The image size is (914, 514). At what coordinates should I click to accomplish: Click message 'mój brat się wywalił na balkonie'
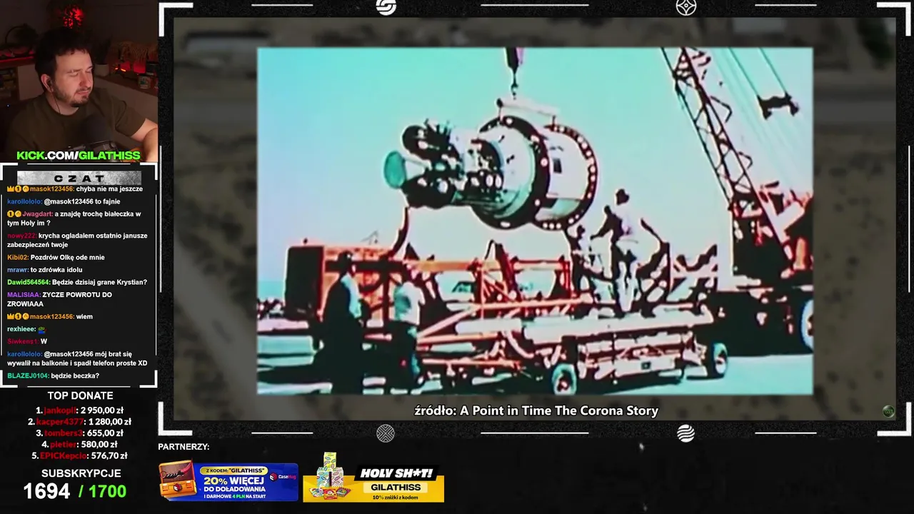click(77, 358)
